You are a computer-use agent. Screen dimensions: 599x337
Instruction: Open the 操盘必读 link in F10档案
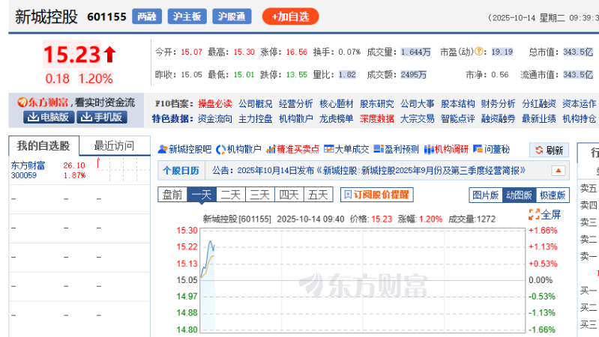214,103
